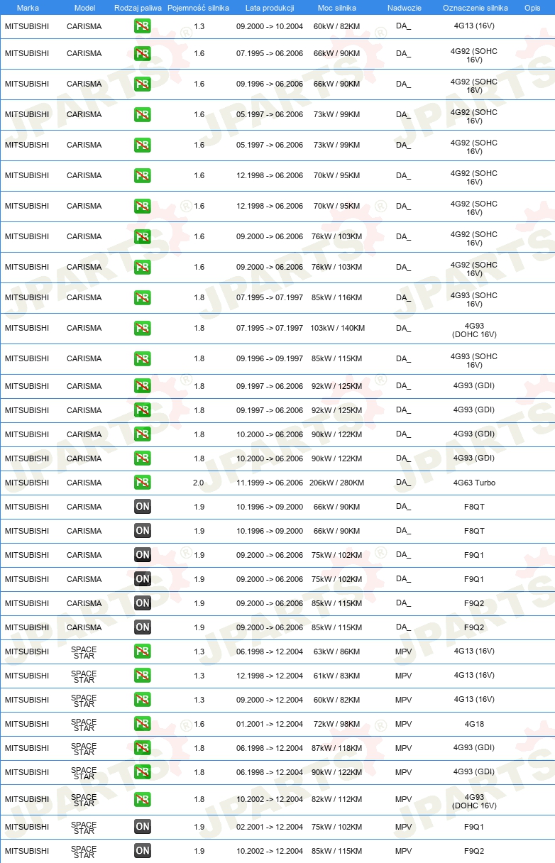This screenshot has height=863, width=555.
Task: Click the Opis column header
Action: click(x=532, y=9)
